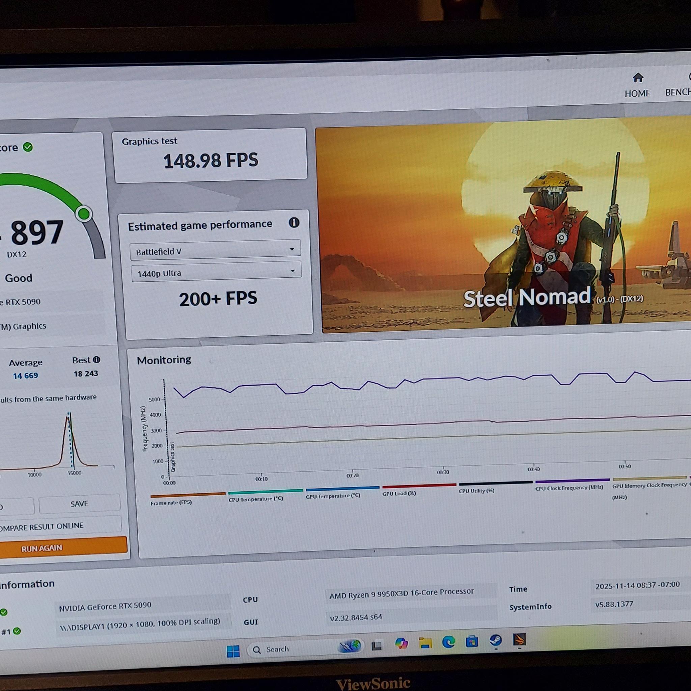Toggle CPU Clock Frequency (MHz) legend
The width and height of the screenshot is (691, 691).
[572, 484]
